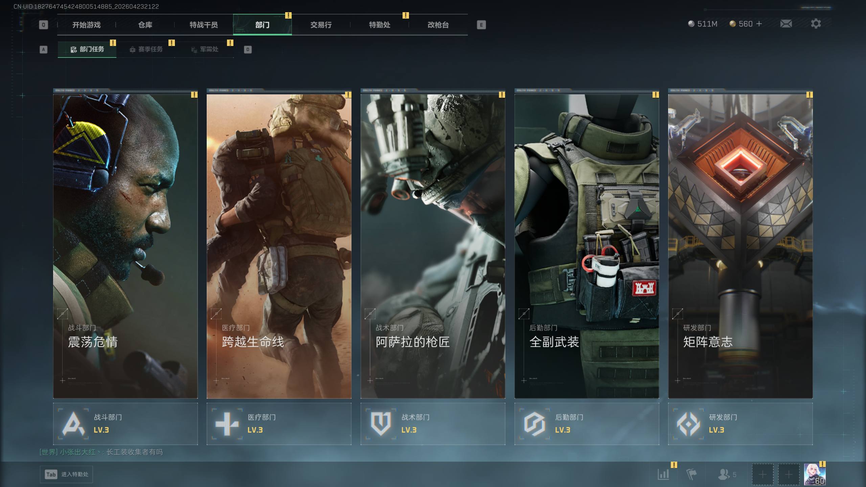866x487 pixels.
Task: Switch to the 特战干员 tab
Action: point(203,25)
